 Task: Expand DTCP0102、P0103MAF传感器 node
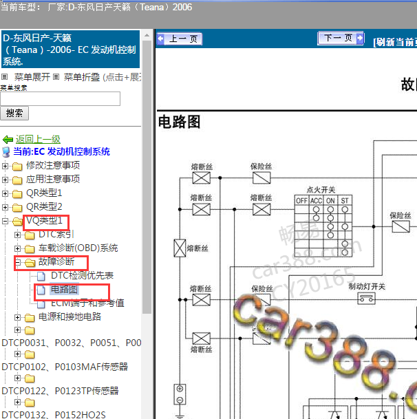pyautogui.click(x=17, y=354)
